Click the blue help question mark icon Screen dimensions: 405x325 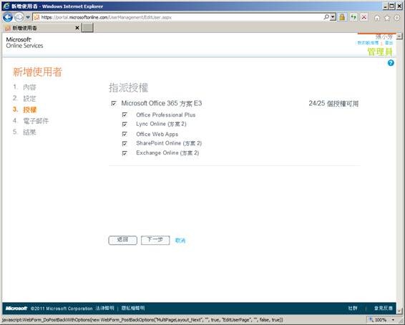tap(391, 63)
